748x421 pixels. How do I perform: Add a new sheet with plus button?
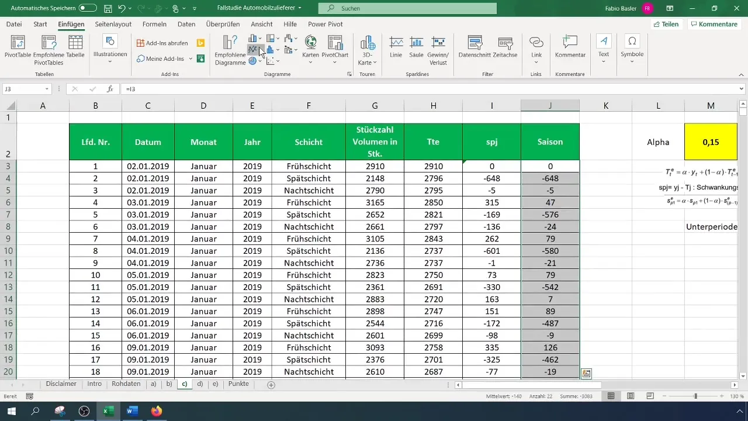point(271,385)
